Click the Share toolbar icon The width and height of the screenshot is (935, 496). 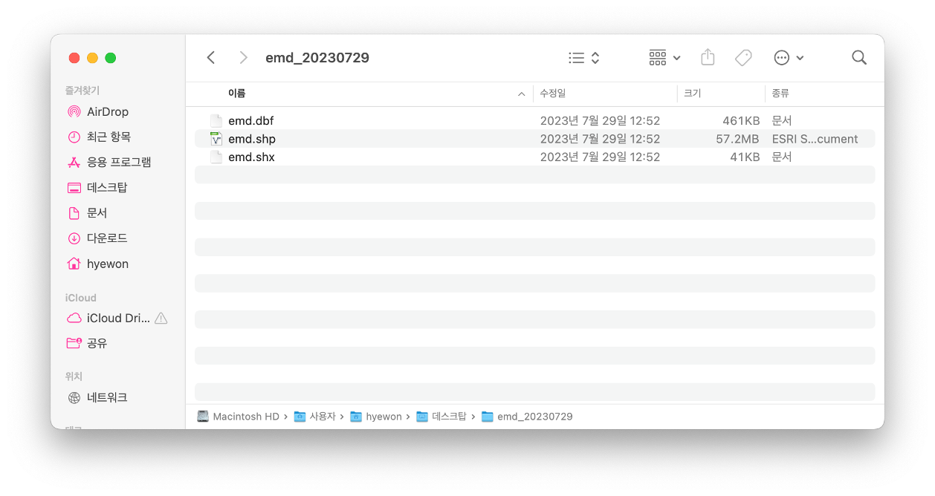[x=708, y=57]
